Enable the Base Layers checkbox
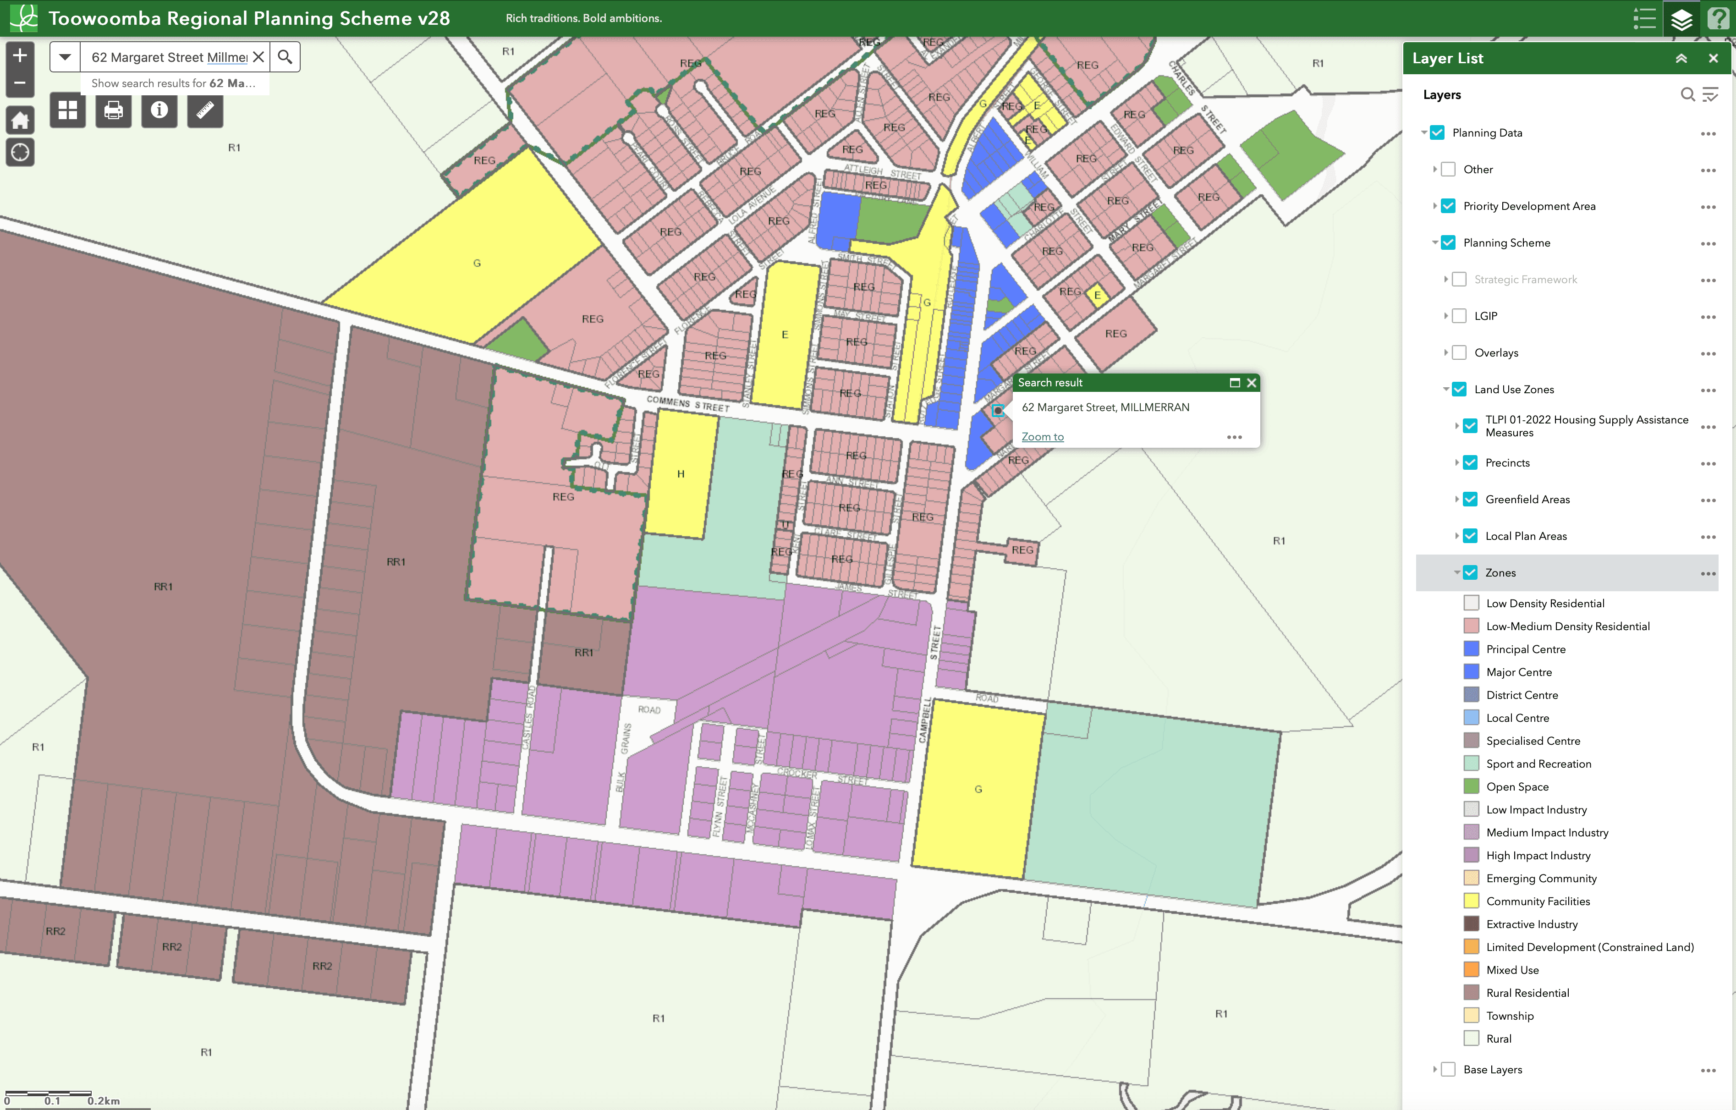Viewport: 1736px width, 1110px height. [x=1448, y=1070]
